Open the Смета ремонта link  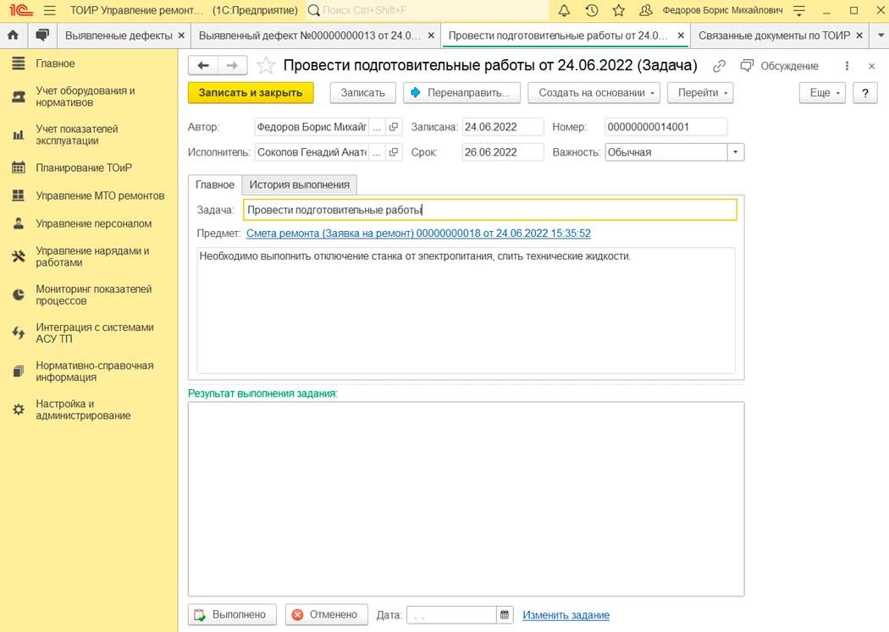(418, 234)
